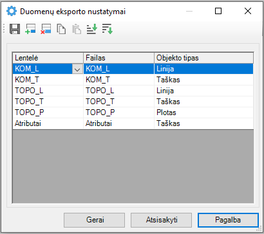Select KOM_L cell in Failas column

[x=118, y=69]
